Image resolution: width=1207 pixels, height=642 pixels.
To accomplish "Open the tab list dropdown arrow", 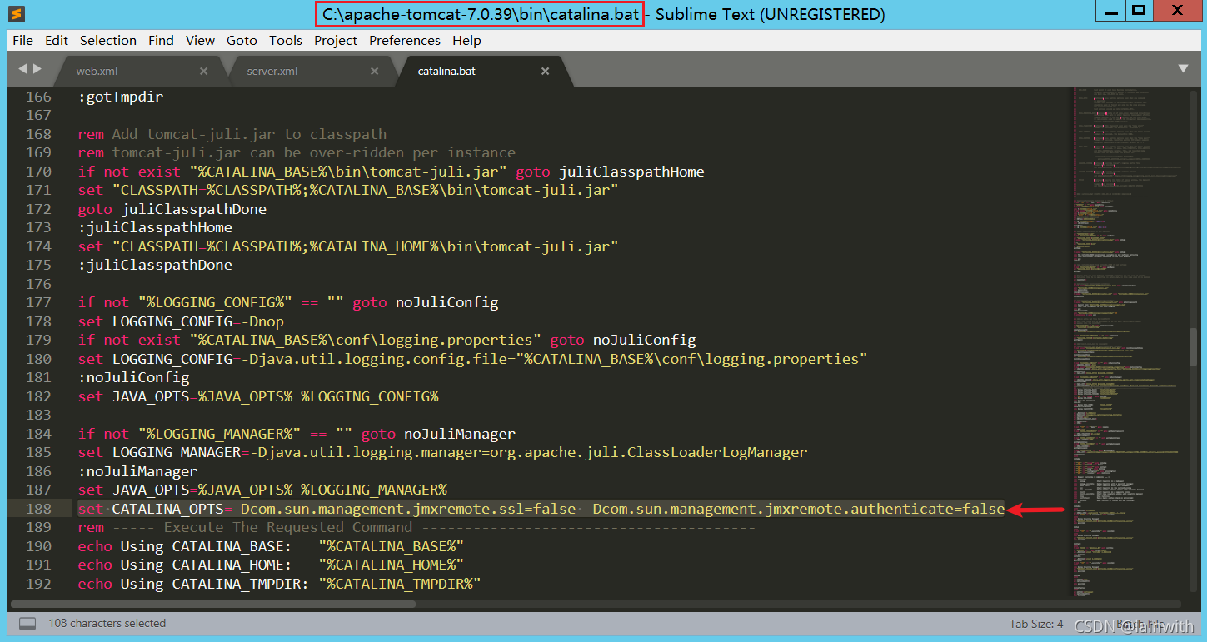I will click(x=1183, y=68).
